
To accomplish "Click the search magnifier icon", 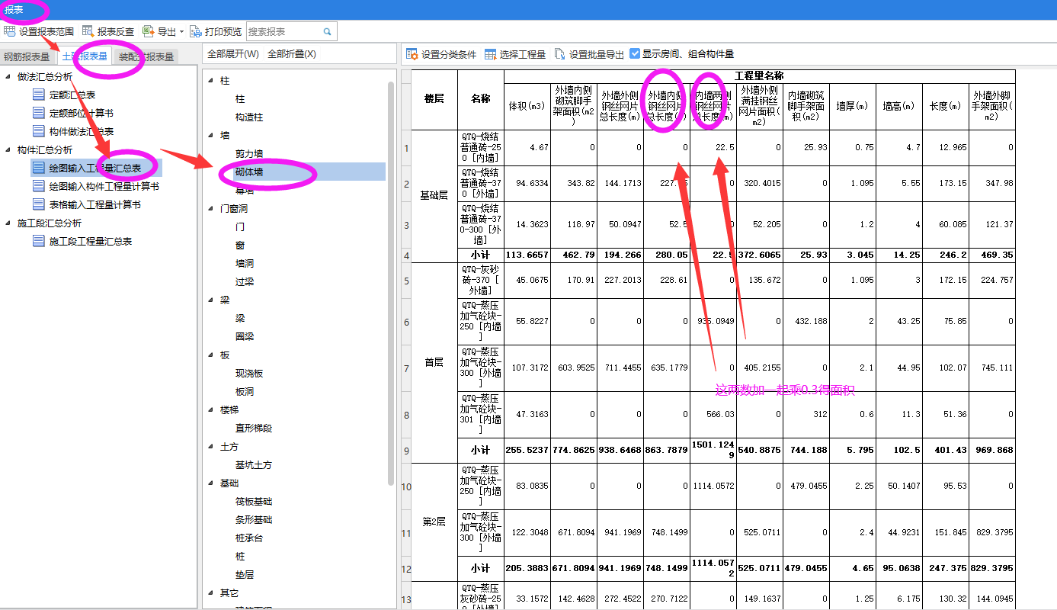I will click(327, 31).
